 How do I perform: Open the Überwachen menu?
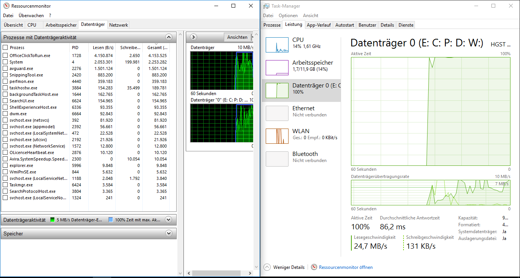31,16
